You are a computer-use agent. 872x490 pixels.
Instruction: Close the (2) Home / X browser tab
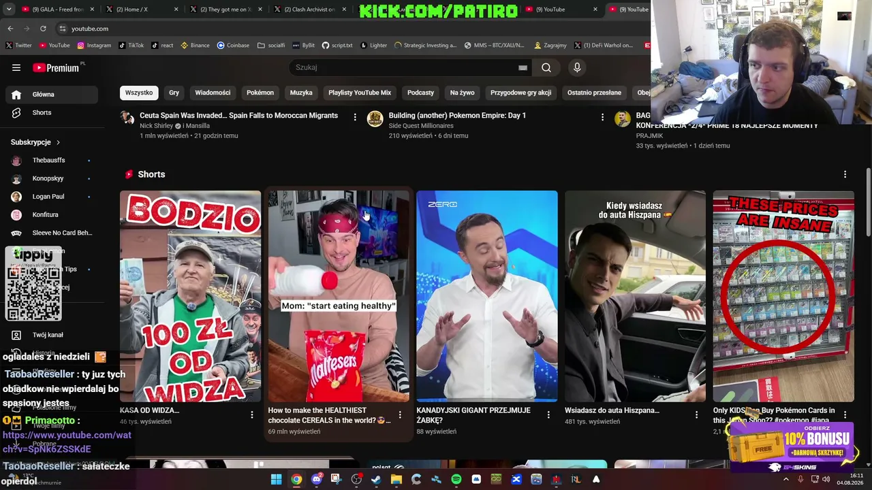(x=176, y=10)
